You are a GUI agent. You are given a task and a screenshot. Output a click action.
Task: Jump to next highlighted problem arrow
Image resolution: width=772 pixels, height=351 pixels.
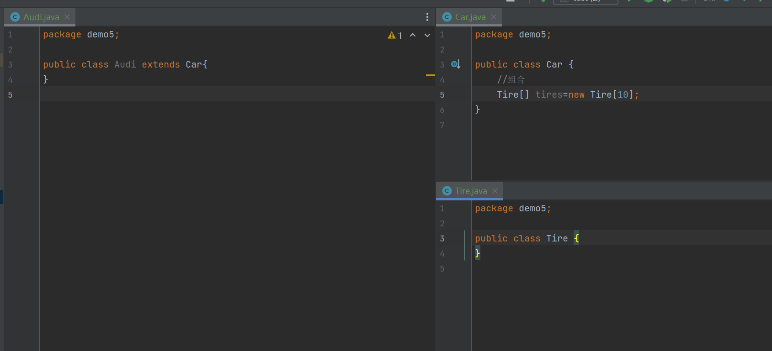[x=427, y=35]
